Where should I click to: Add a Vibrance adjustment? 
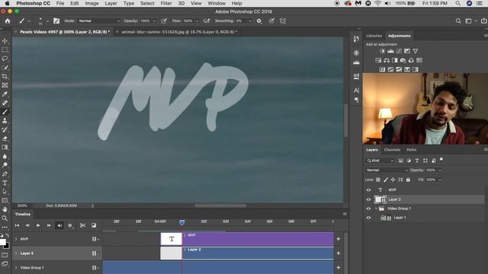coord(415,51)
